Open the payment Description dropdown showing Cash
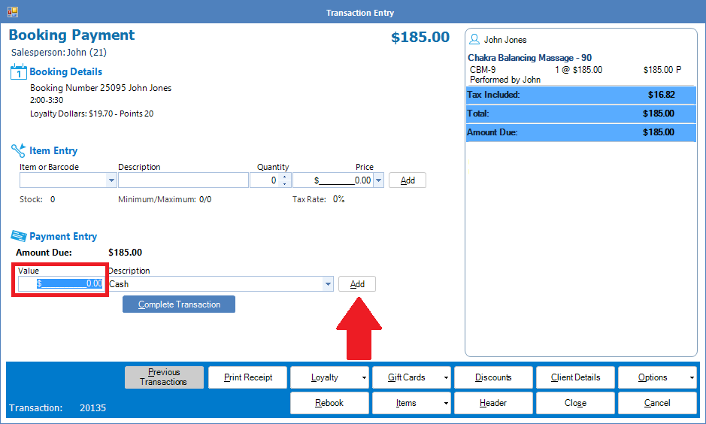 [328, 284]
